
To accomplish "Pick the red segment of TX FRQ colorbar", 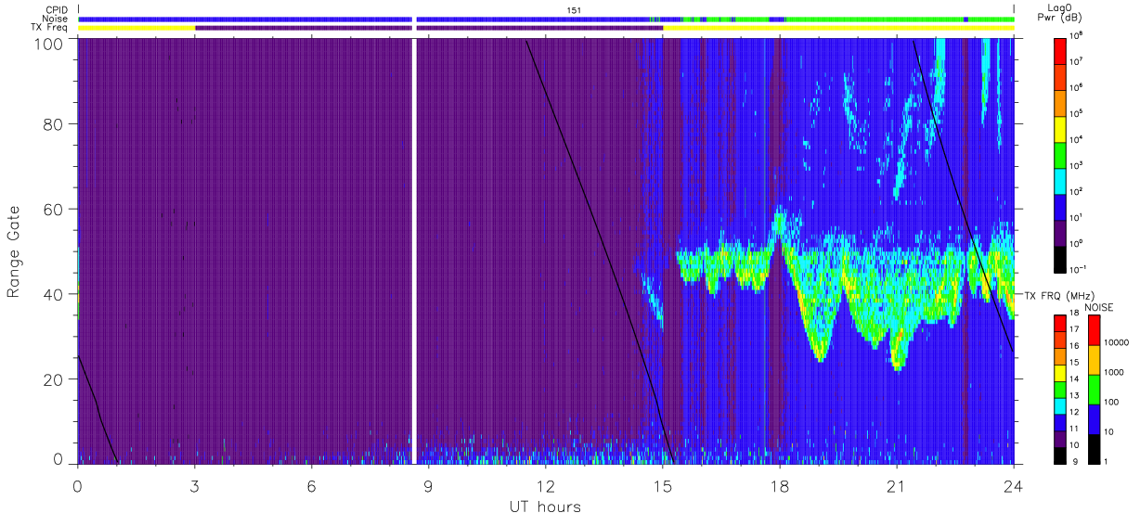I will click(x=1059, y=324).
